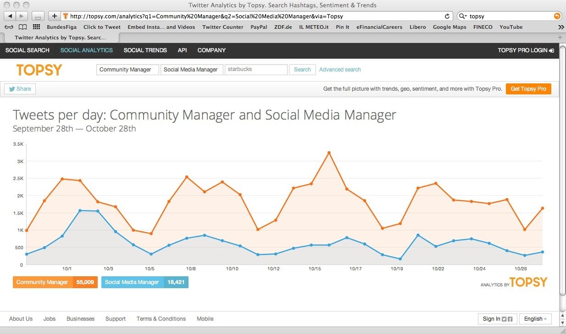Viewport: 566px width, 334px height.
Task: Click the orange SnapBack arrow in search field
Action: [557, 16]
